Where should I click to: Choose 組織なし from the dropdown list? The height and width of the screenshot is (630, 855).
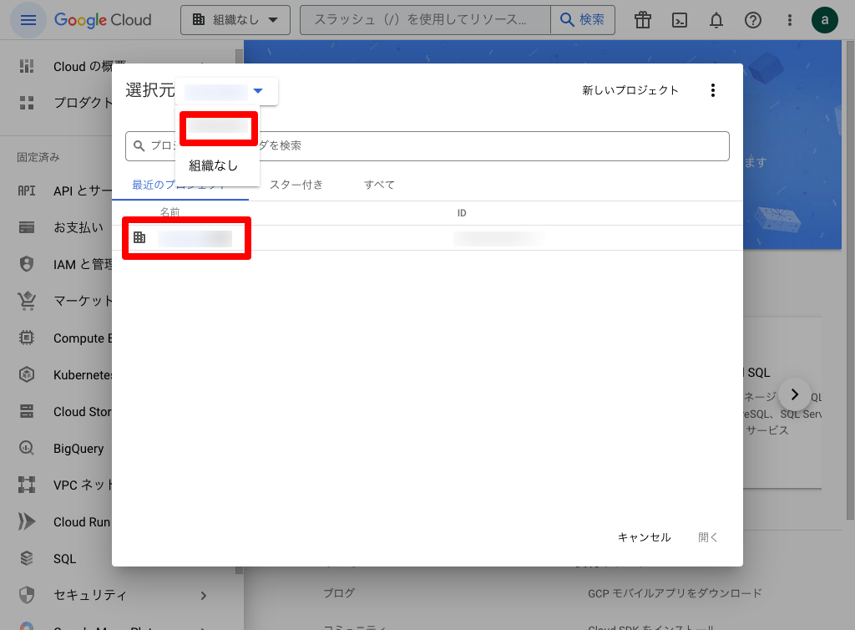coord(214,165)
